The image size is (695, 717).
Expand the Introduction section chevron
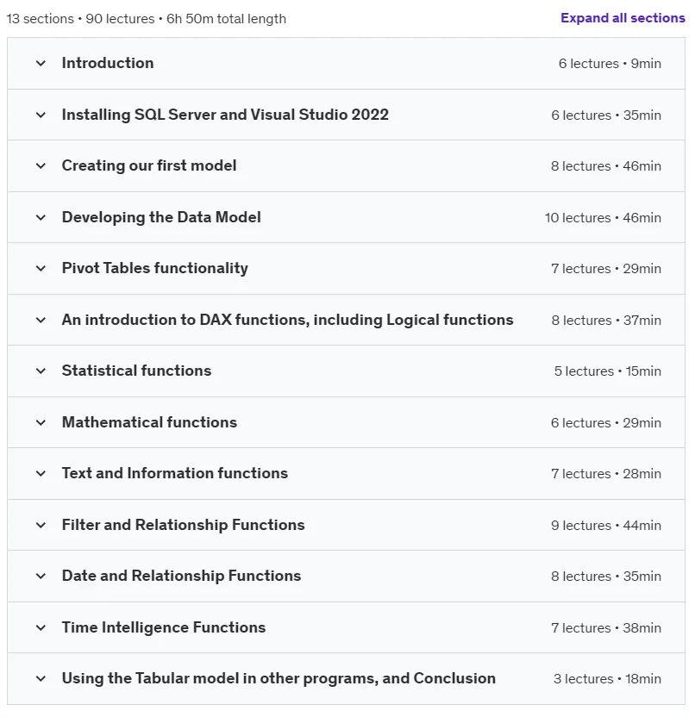coord(41,63)
